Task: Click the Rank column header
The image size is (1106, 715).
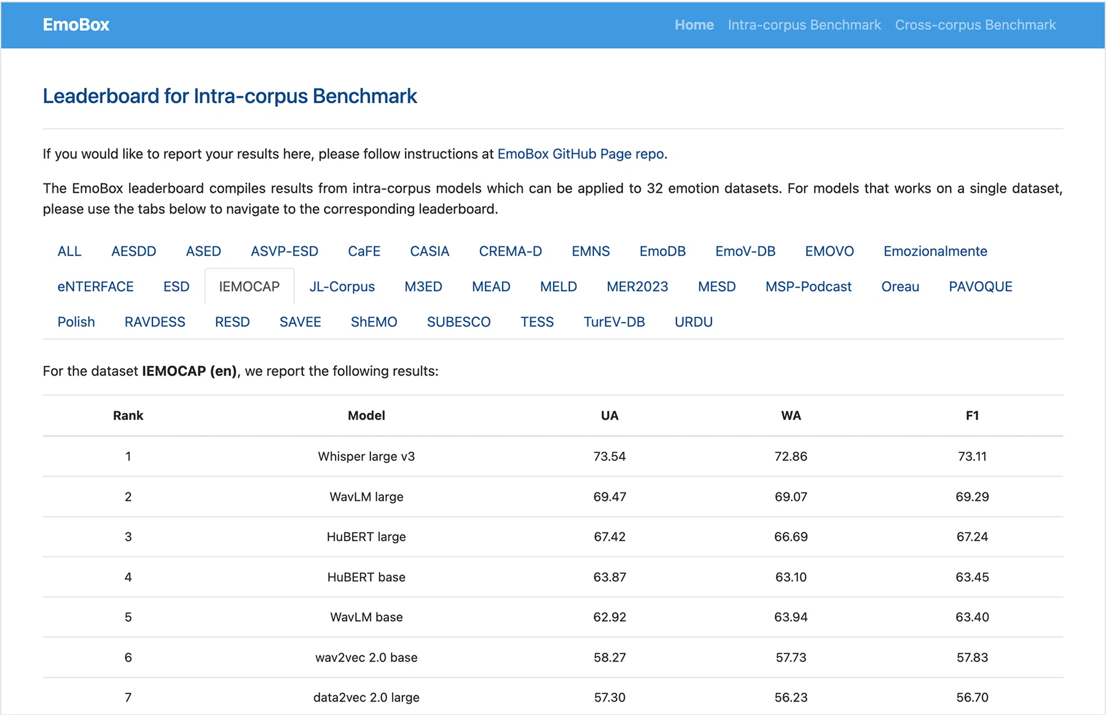Action: point(128,415)
